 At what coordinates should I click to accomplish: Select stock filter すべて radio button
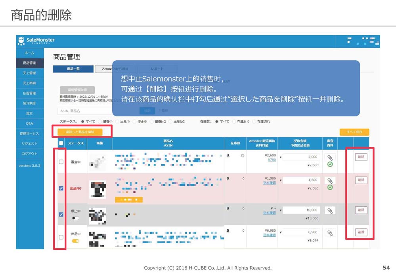(217, 122)
